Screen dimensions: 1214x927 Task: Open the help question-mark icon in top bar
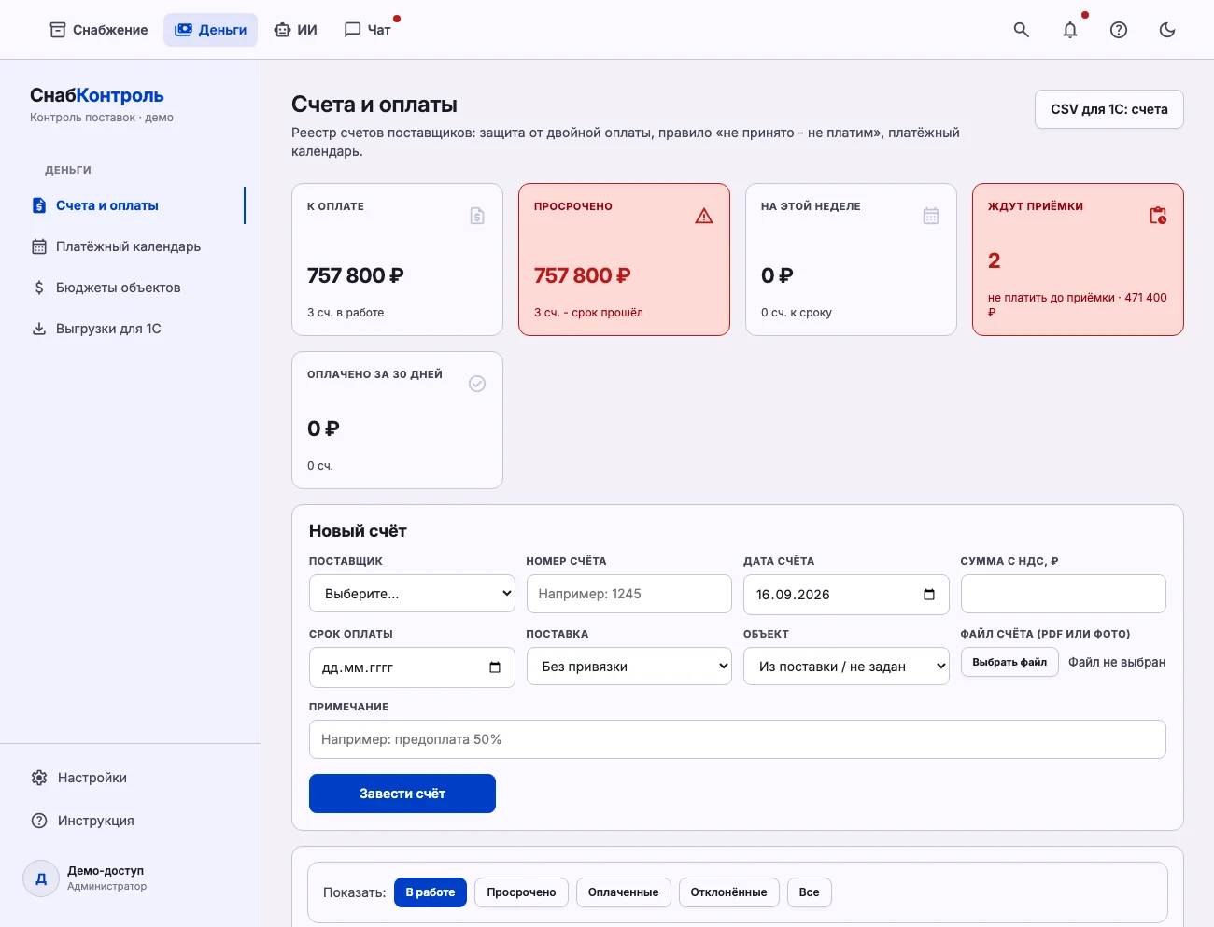tap(1119, 30)
